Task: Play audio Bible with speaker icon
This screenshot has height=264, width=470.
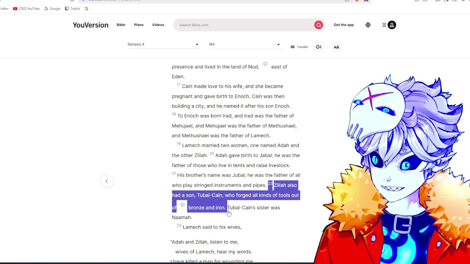Action: click(x=318, y=47)
